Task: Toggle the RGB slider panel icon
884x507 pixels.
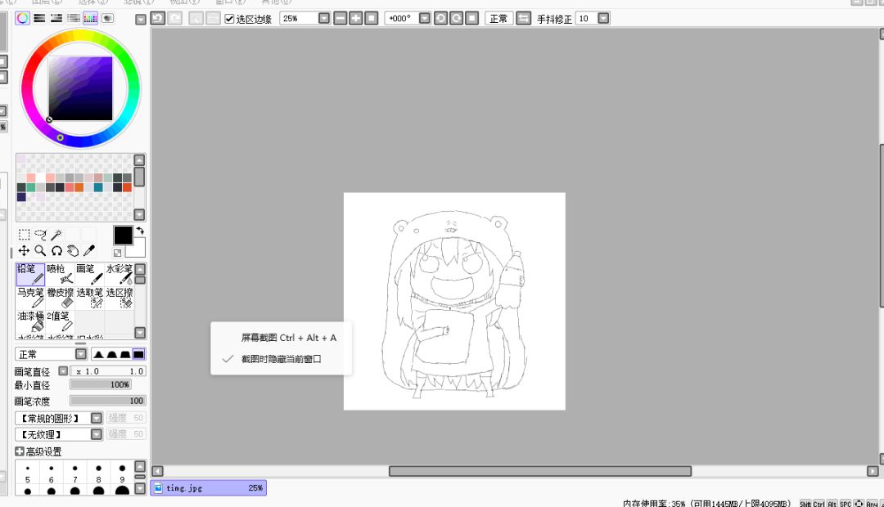Action: coord(39,18)
